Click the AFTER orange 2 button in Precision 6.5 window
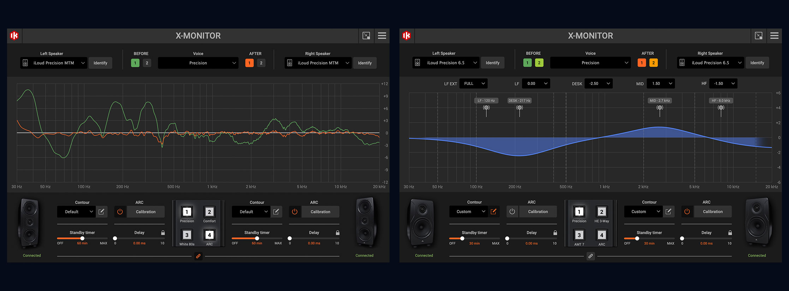The width and height of the screenshot is (789, 291). [x=653, y=63]
